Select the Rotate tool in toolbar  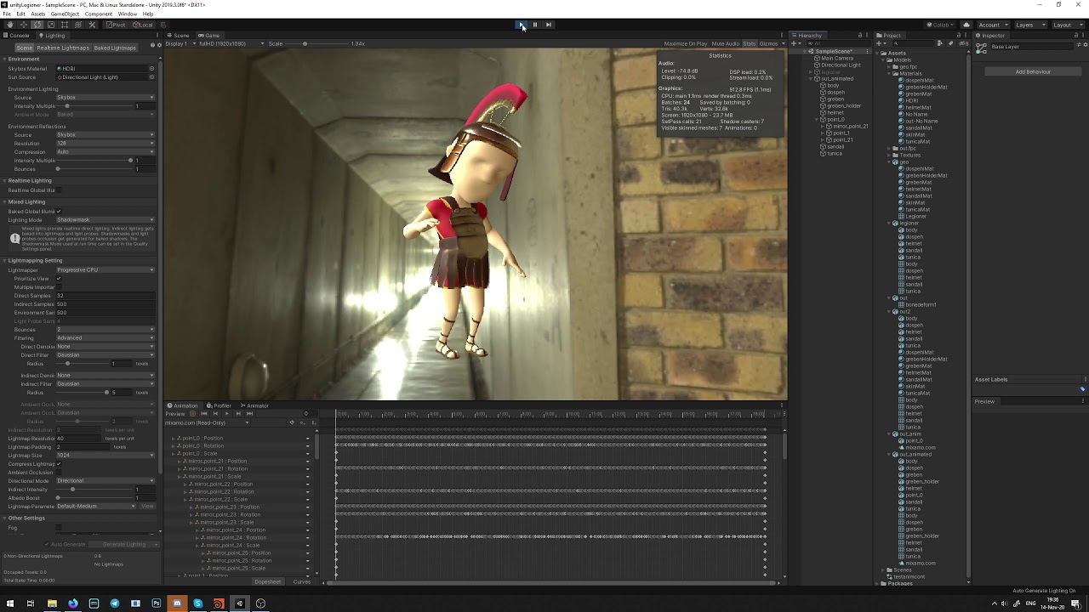[x=37, y=25]
